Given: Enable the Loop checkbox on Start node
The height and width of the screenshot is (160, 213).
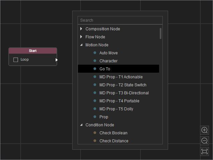Looking at the screenshot, I should click(x=16, y=60).
